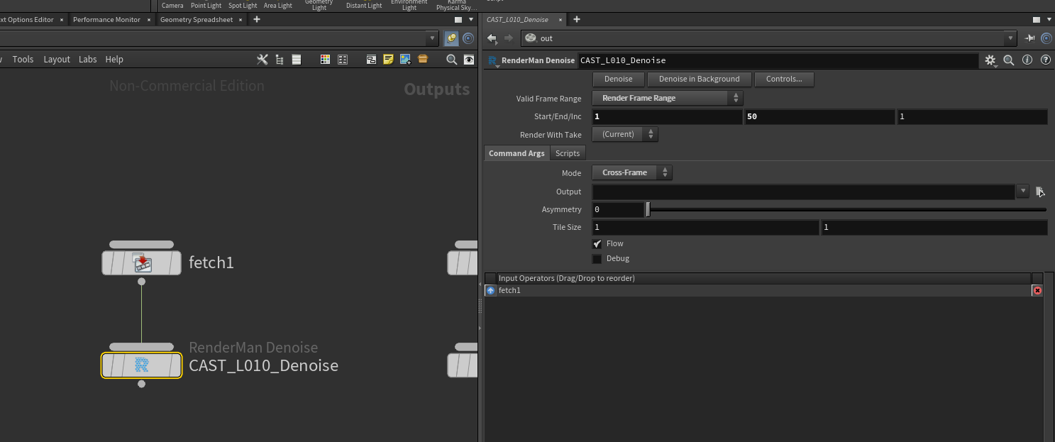Select the fetch1 node icon

click(143, 263)
